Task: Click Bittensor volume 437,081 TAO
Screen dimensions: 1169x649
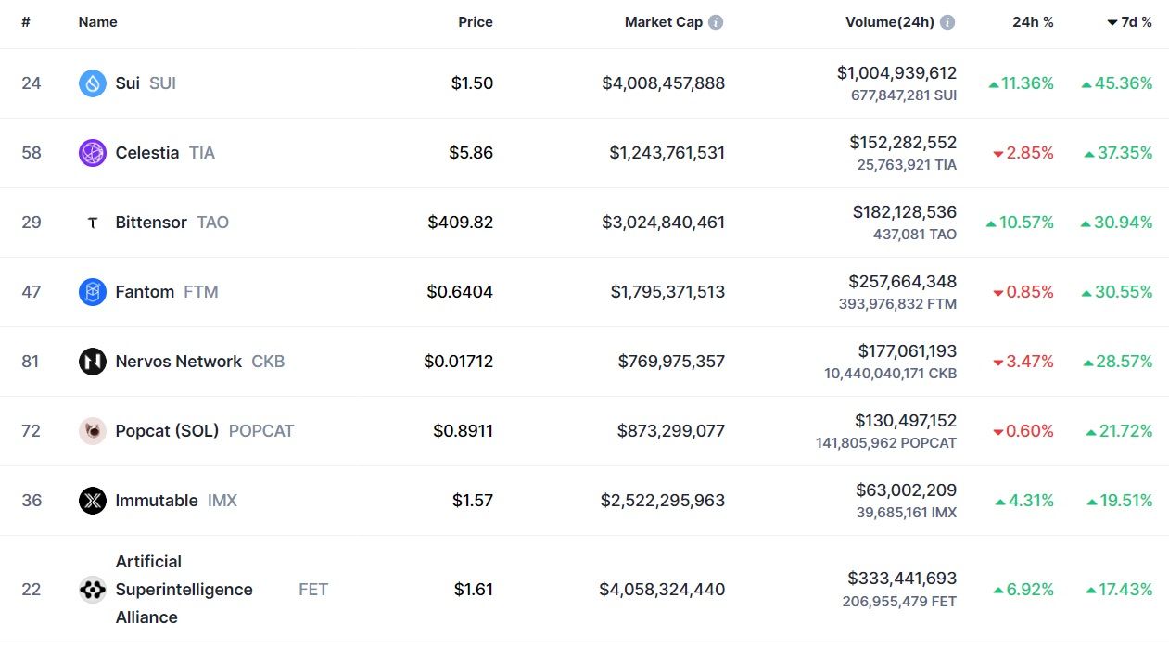Action: [x=914, y=235]
